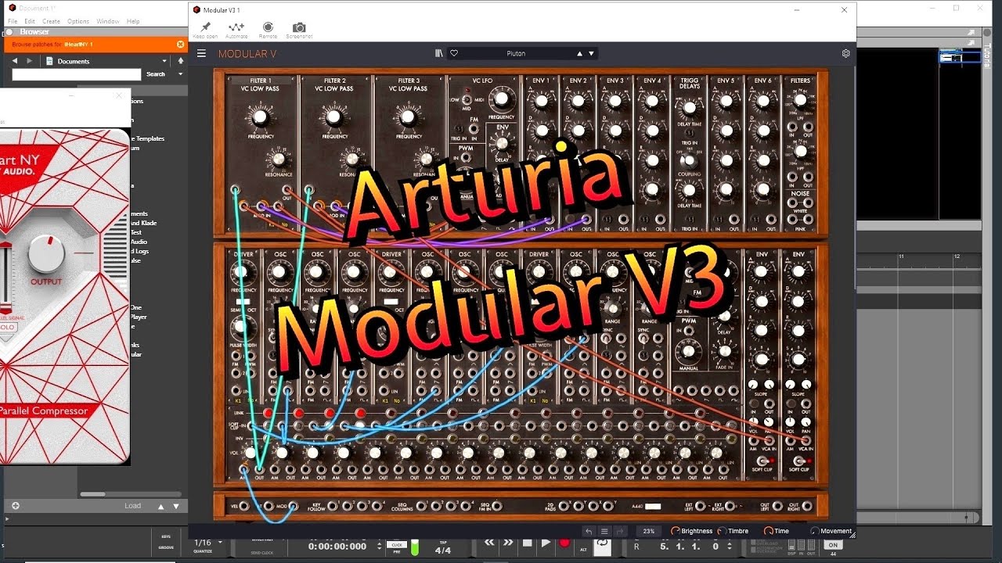
Task: Add a favorites list with plus icon
Action: pos(15,506)
